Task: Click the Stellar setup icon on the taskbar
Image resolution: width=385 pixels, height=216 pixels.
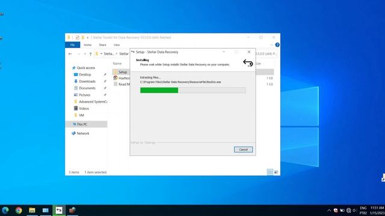Action: click(59, 211)
